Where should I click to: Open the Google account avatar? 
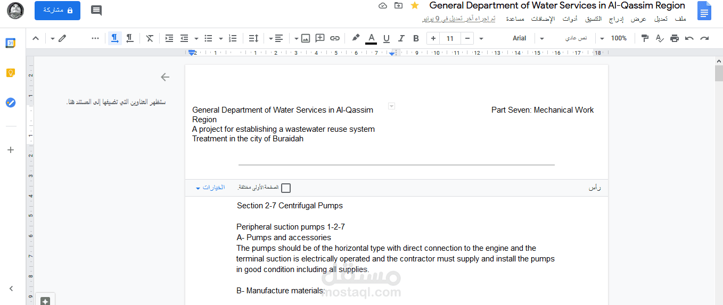tap(15, 11)
